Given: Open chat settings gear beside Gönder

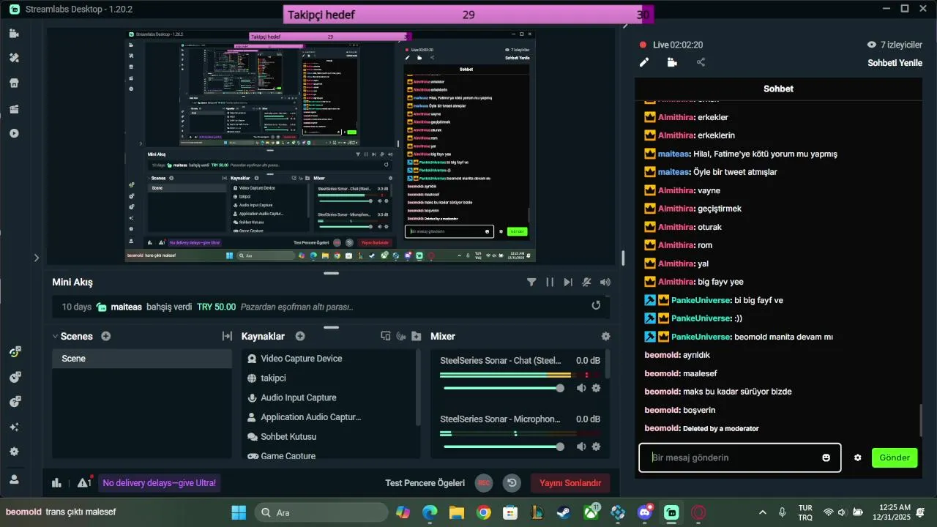Looking at the screenshot, I should click(x=858, y=457).
